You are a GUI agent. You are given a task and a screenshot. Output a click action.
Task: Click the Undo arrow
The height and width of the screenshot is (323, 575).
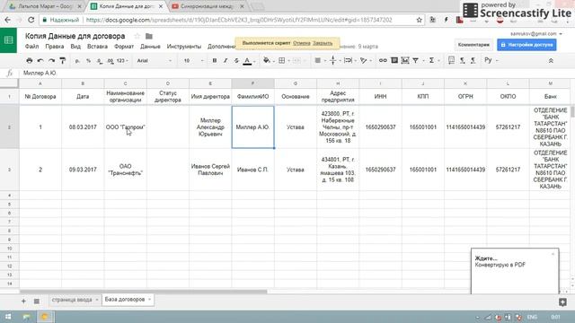40,60
